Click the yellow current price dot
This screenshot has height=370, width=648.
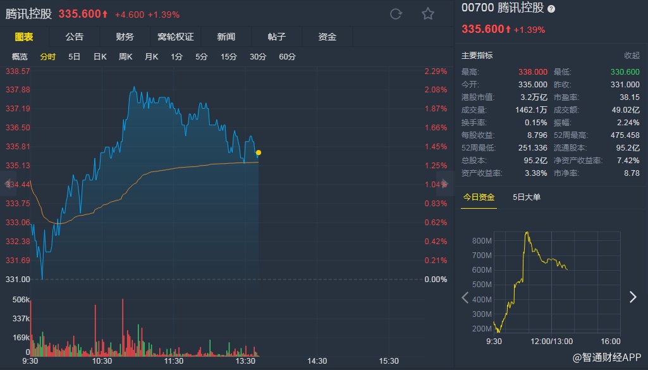(258, 152)
